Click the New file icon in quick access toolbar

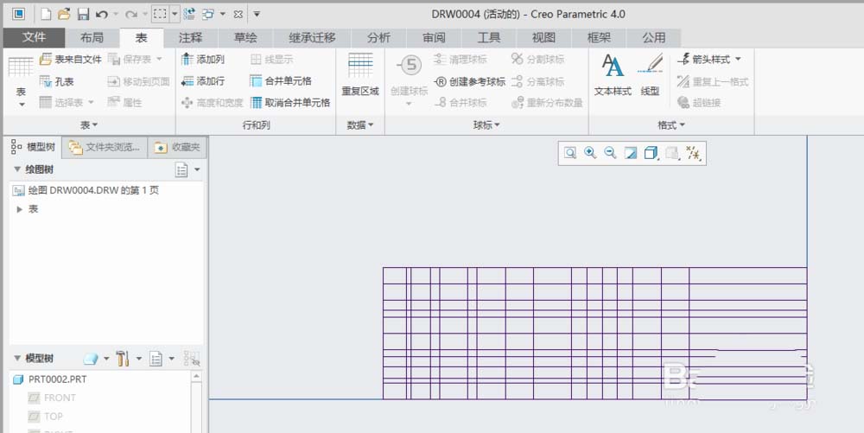tap(47, 14)
